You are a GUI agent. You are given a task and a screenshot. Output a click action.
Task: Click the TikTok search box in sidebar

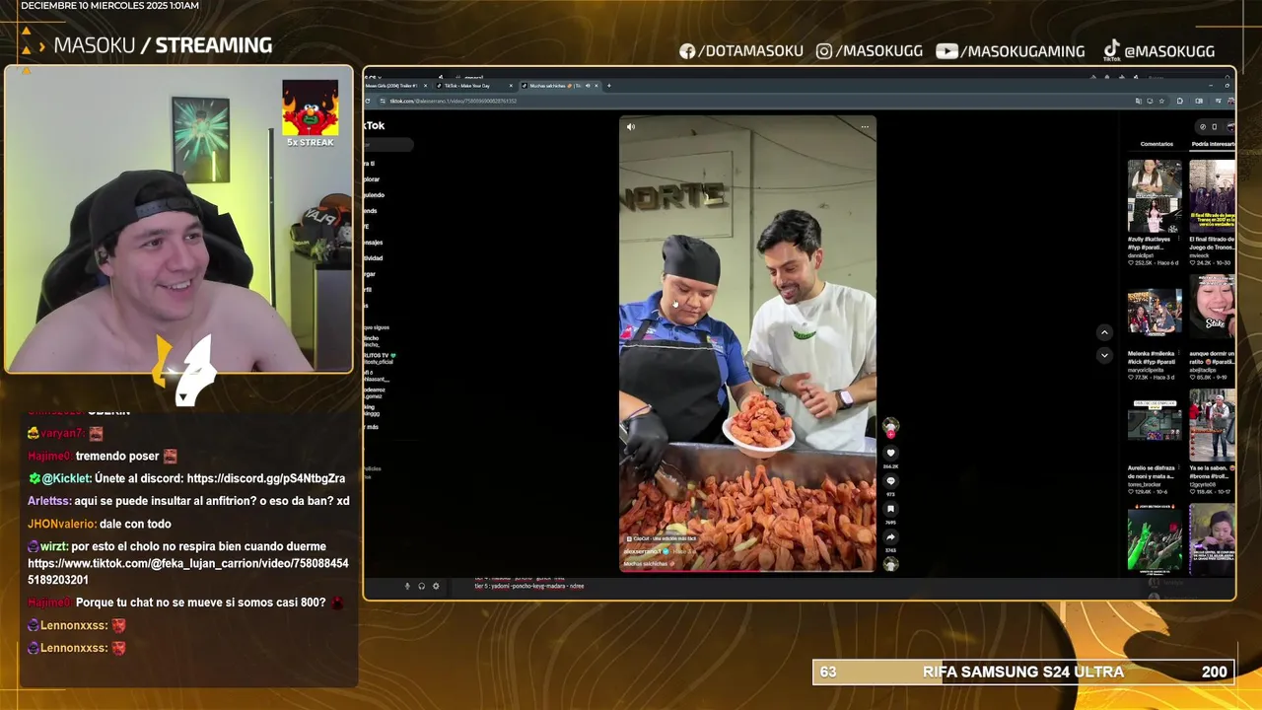click(x=389, y=145)
